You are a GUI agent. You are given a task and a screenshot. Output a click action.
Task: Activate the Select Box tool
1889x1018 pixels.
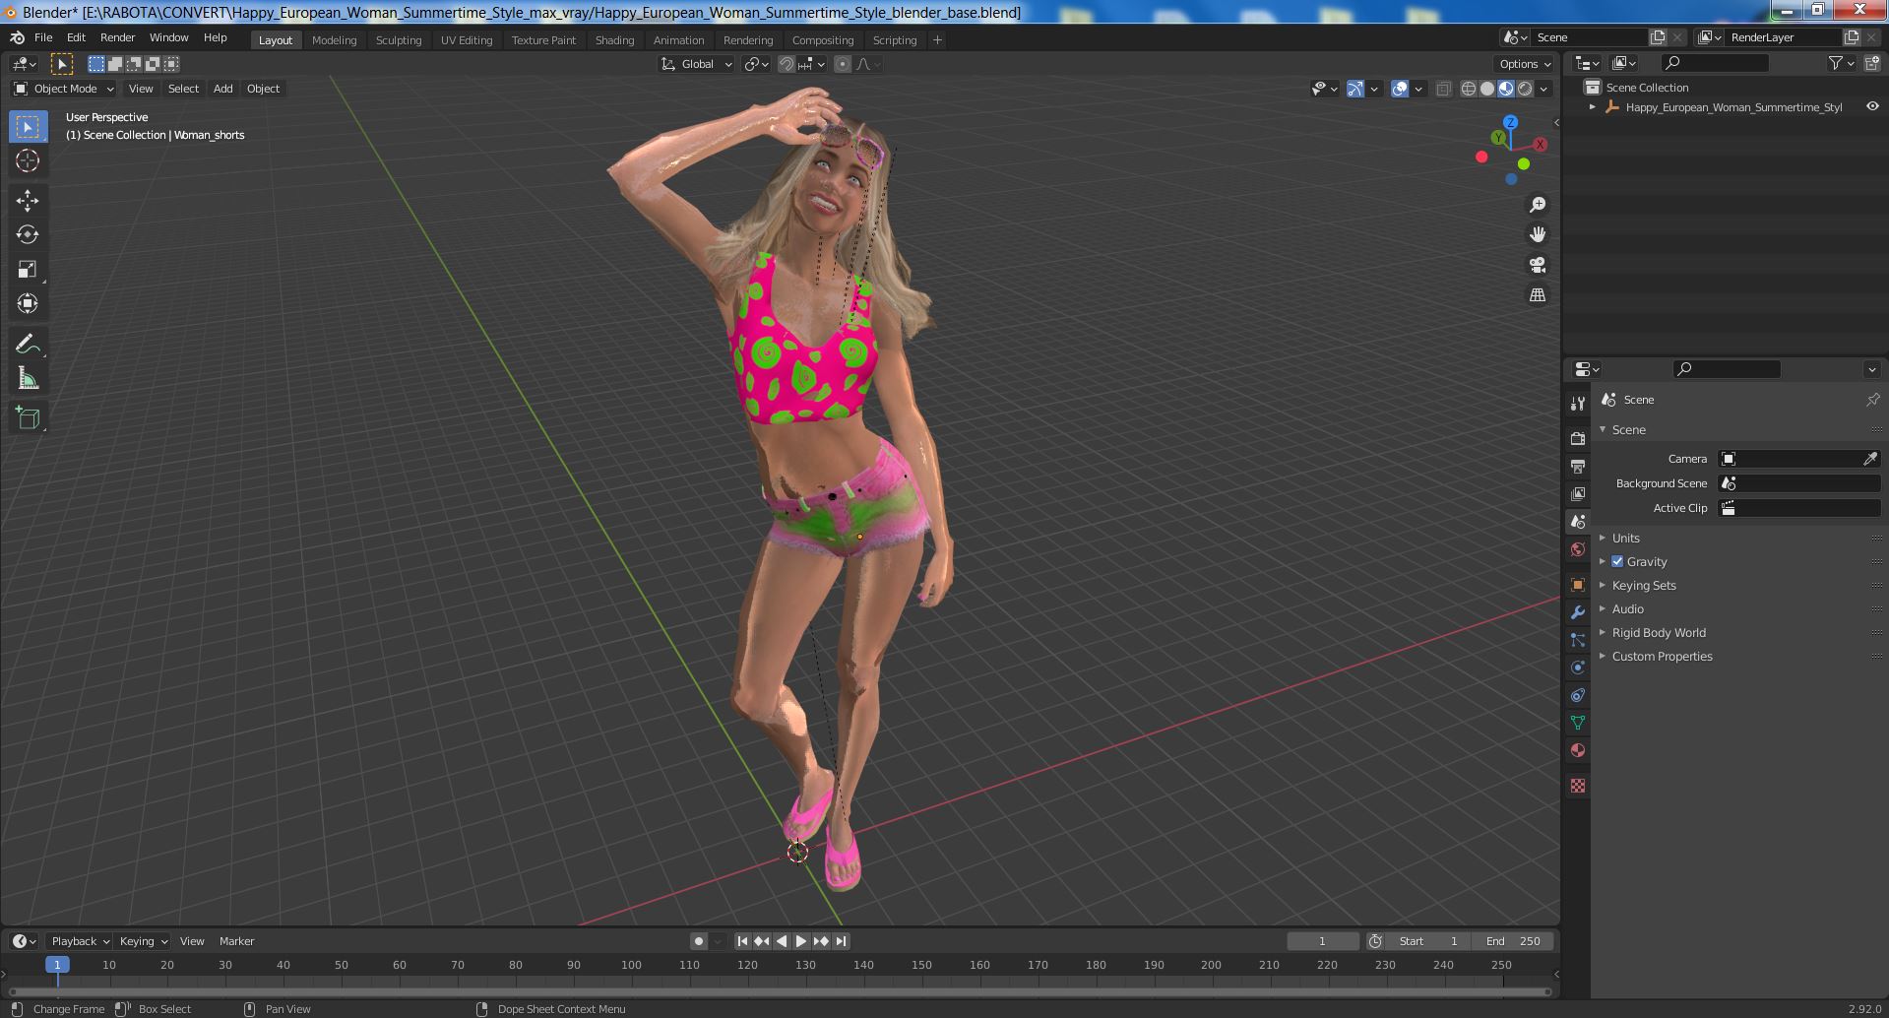point(28,127)
